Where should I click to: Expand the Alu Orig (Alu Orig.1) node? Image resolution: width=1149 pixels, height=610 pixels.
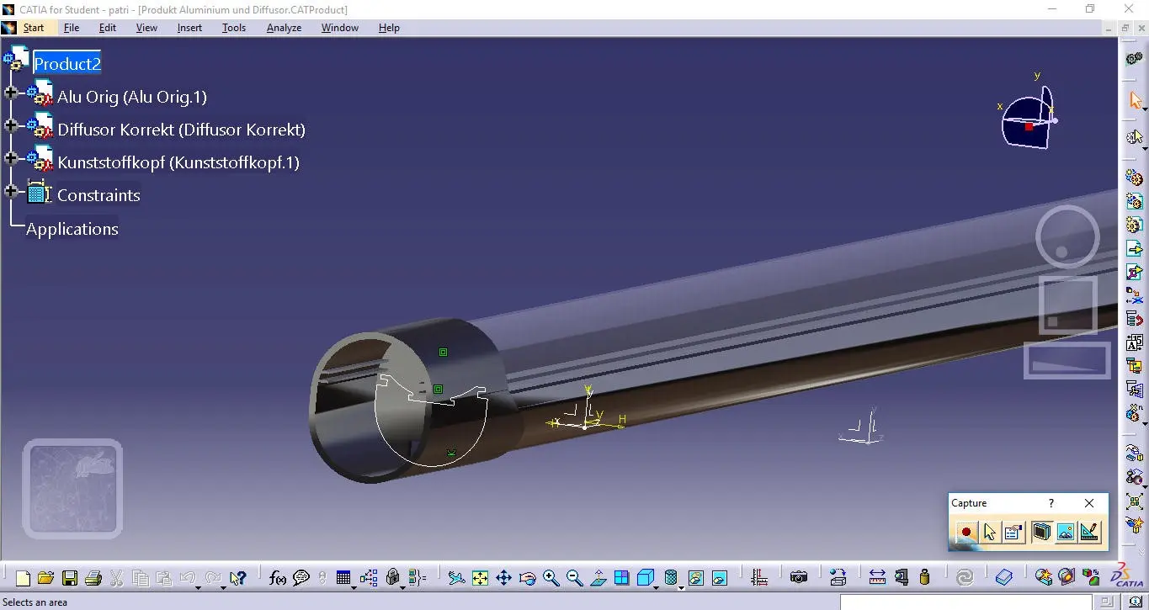pos(11,93)
